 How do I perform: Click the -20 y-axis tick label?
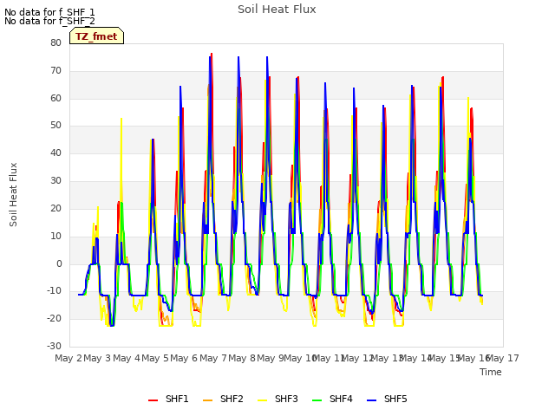pyautogui.click(x=54, y=319)
